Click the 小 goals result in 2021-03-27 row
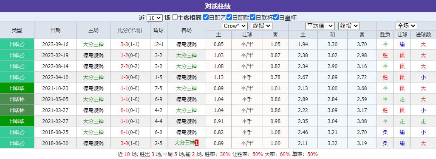This screenshot has height=159, width=436. 423,110
